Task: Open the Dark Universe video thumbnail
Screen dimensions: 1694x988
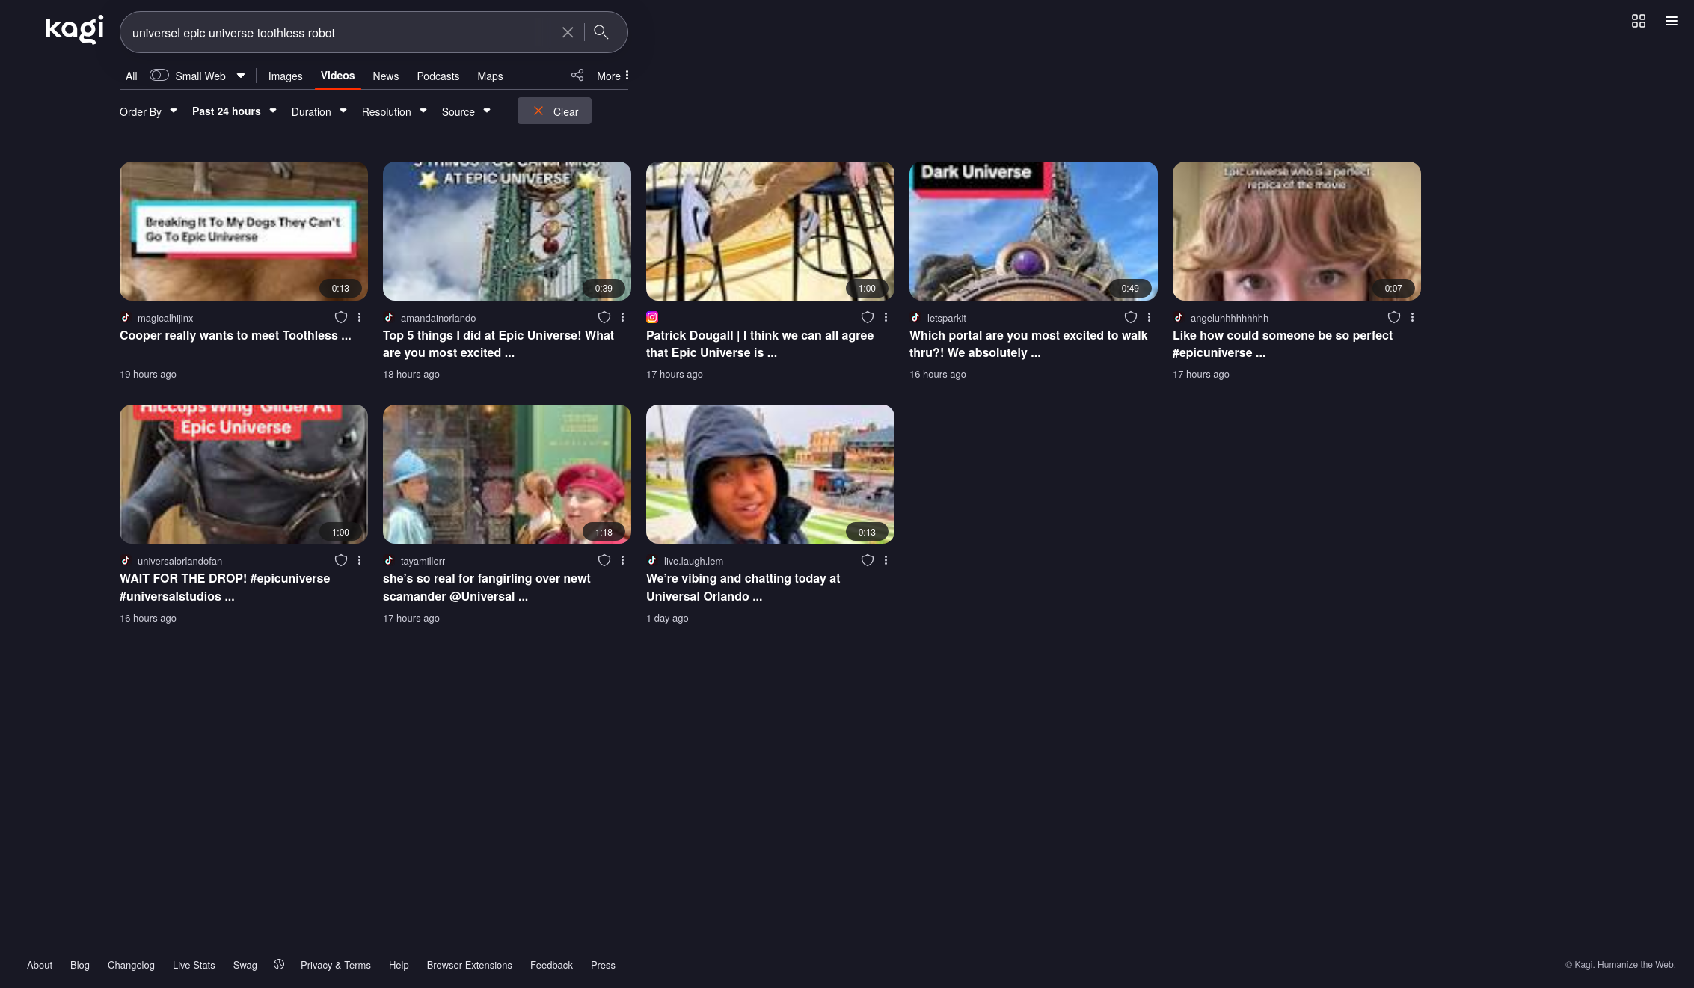Action: point(1033,231)
